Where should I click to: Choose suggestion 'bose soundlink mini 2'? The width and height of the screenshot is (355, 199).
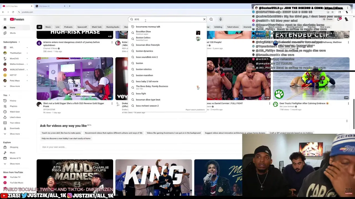tap(167, 57)
